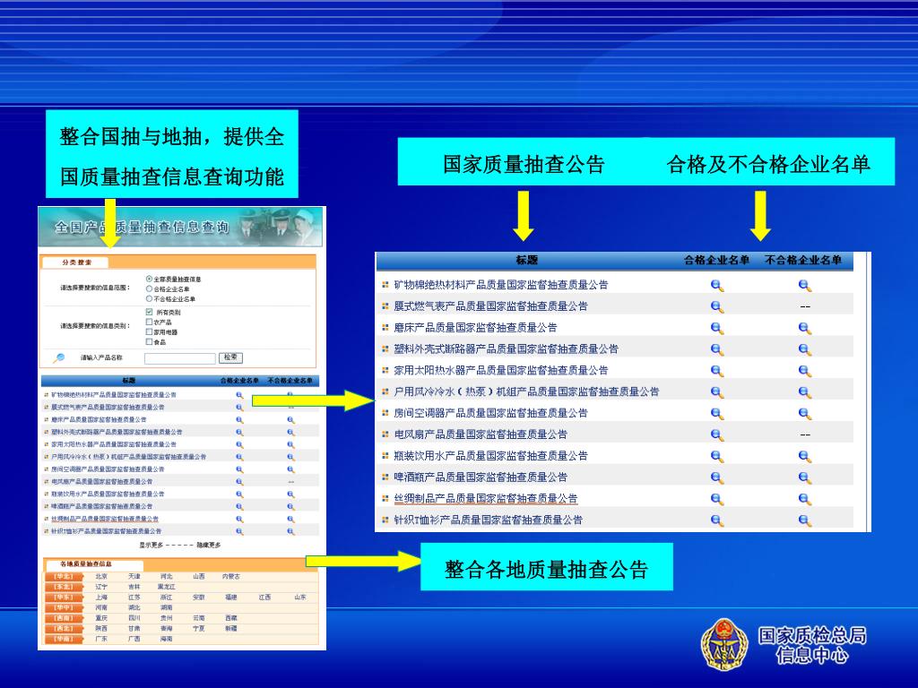
Task: Open 磨床产品质量国家监督抽查质量公告 in enlarged table
Action: (475, 328)
